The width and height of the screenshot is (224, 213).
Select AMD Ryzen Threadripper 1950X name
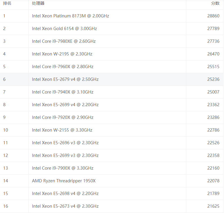point(64,181)
